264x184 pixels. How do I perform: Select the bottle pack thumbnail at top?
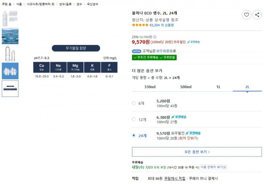10,18
